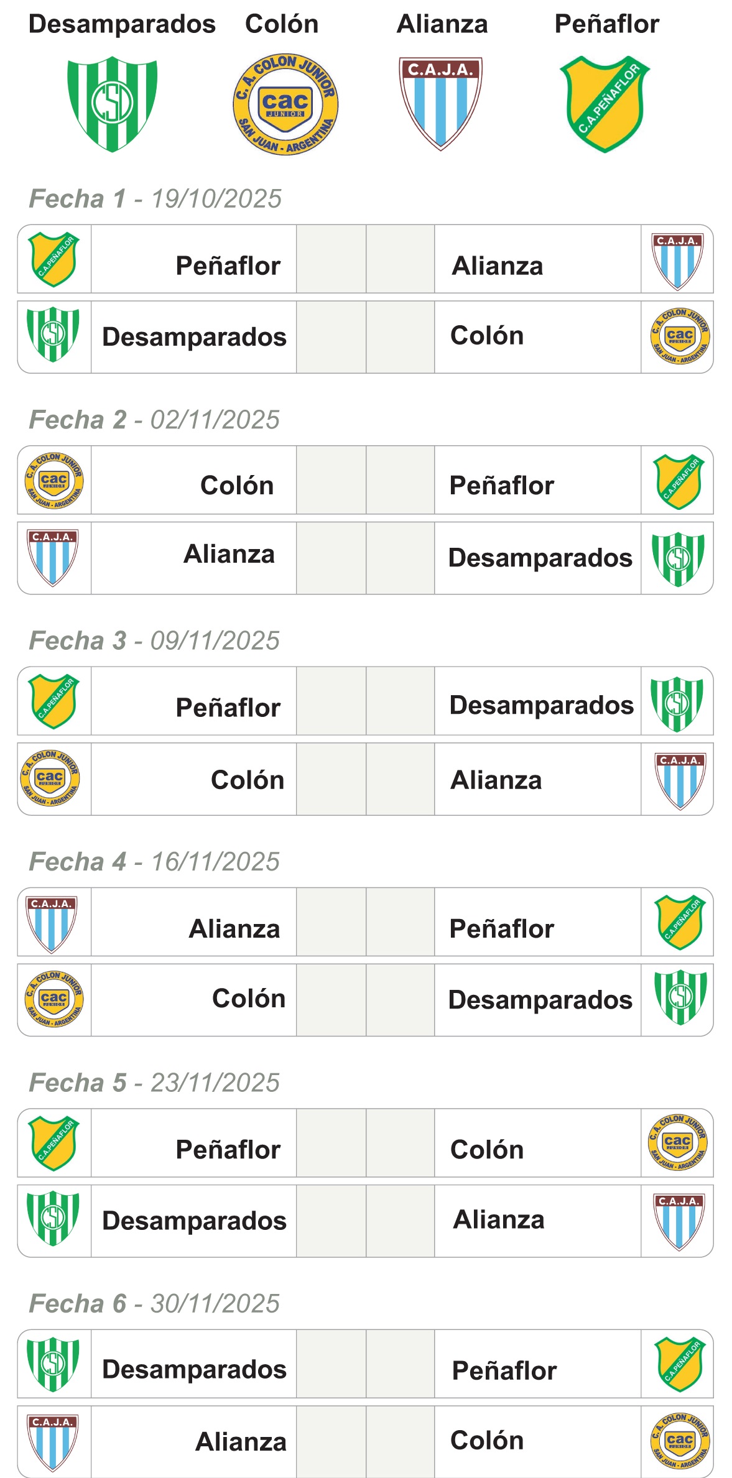Screen dimensions: 732x1478
Task: Click the large Peñaflor crest in the header
Action: pos(605,104)
